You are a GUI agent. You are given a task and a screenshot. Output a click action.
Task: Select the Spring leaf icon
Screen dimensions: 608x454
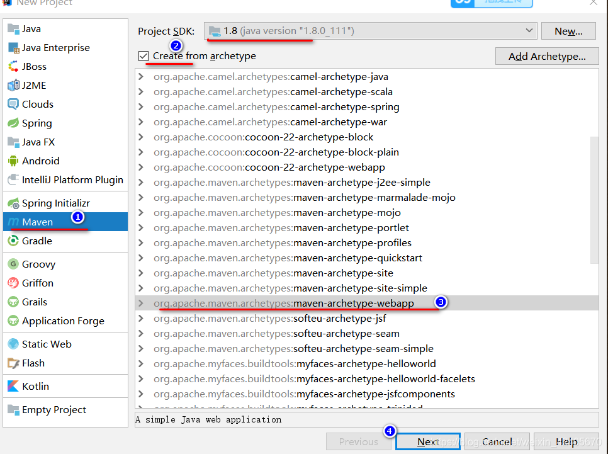click(13, 123)
